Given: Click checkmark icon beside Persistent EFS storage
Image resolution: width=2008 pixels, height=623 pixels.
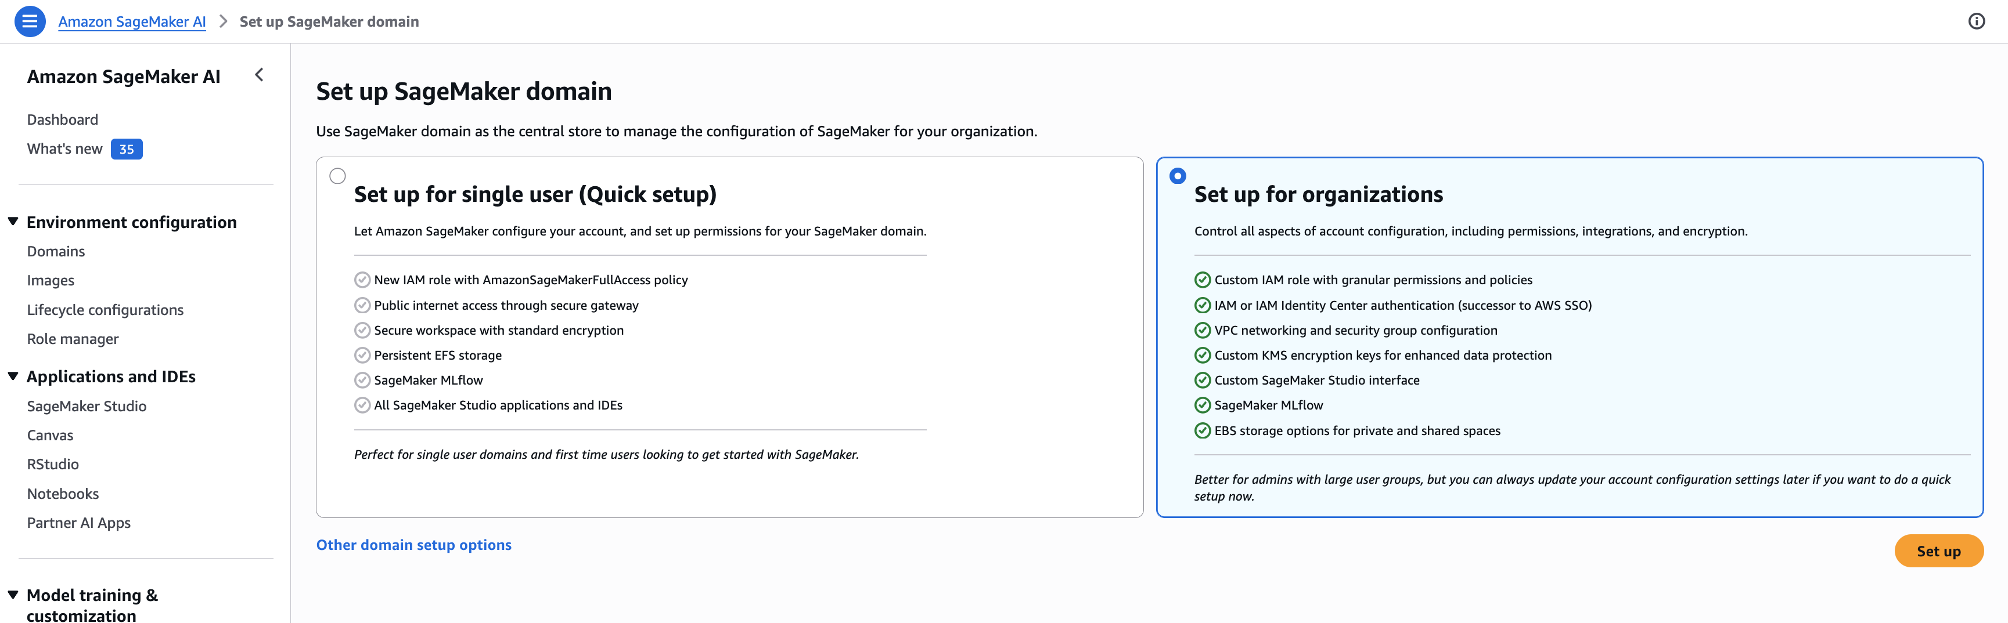Looking at the screenshot, I should click(362, 355).
